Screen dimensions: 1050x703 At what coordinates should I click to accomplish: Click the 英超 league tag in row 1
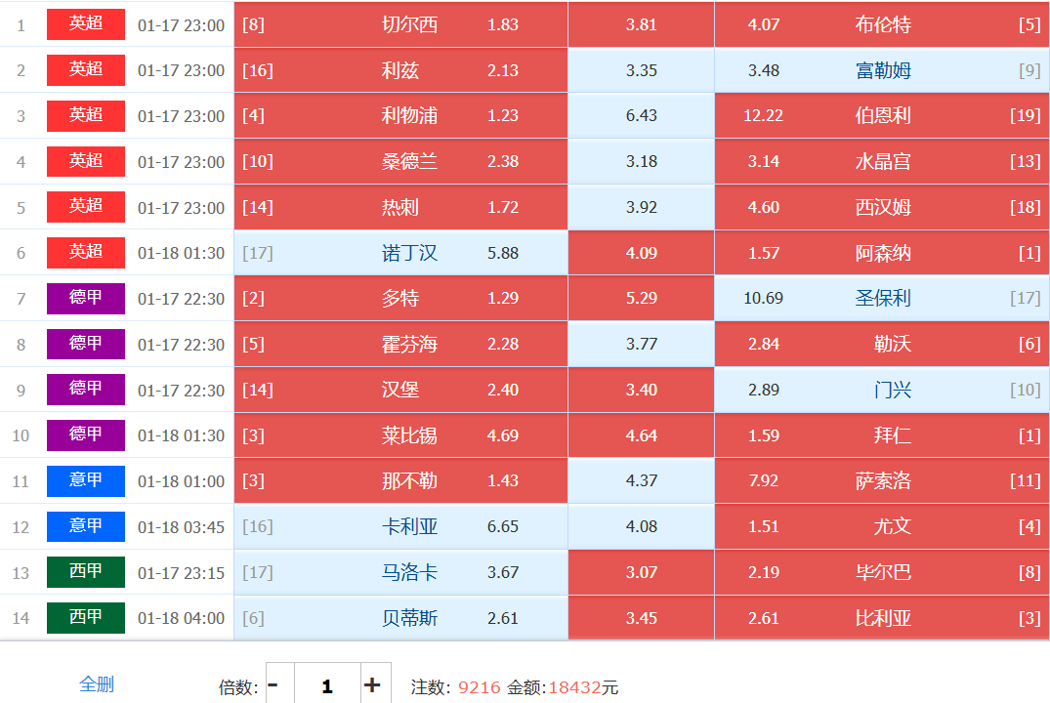pos(86,24)
